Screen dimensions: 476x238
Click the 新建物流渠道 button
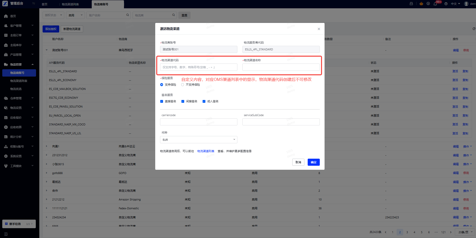pyautogui.click(x=72, y=29)
